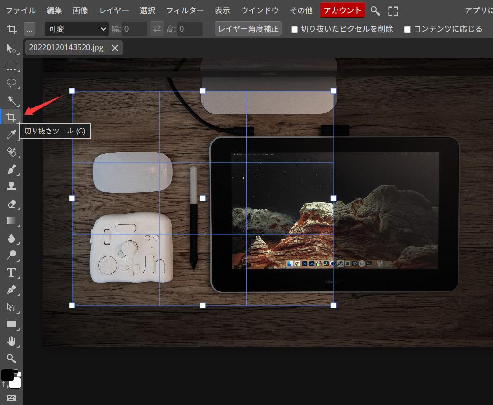This screenshot has width=493, height=405.
Task: Activate the Magic Wand tool
Action: coord(11,100)
